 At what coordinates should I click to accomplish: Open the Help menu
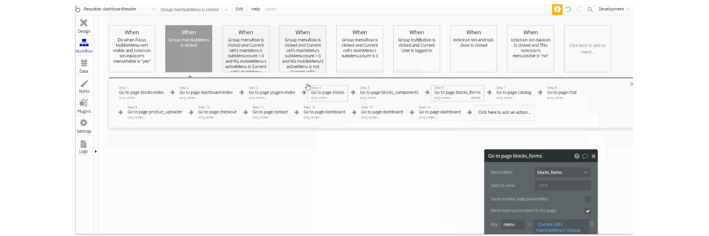pos(256,9)
